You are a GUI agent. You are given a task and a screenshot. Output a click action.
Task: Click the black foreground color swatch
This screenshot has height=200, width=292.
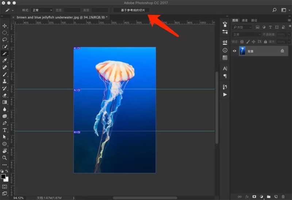tap(3, 176)
